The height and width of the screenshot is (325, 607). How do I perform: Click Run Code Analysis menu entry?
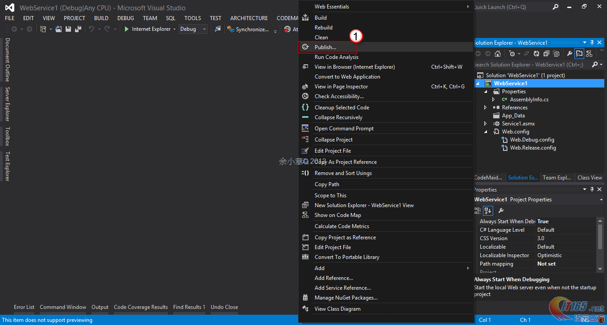386,57
